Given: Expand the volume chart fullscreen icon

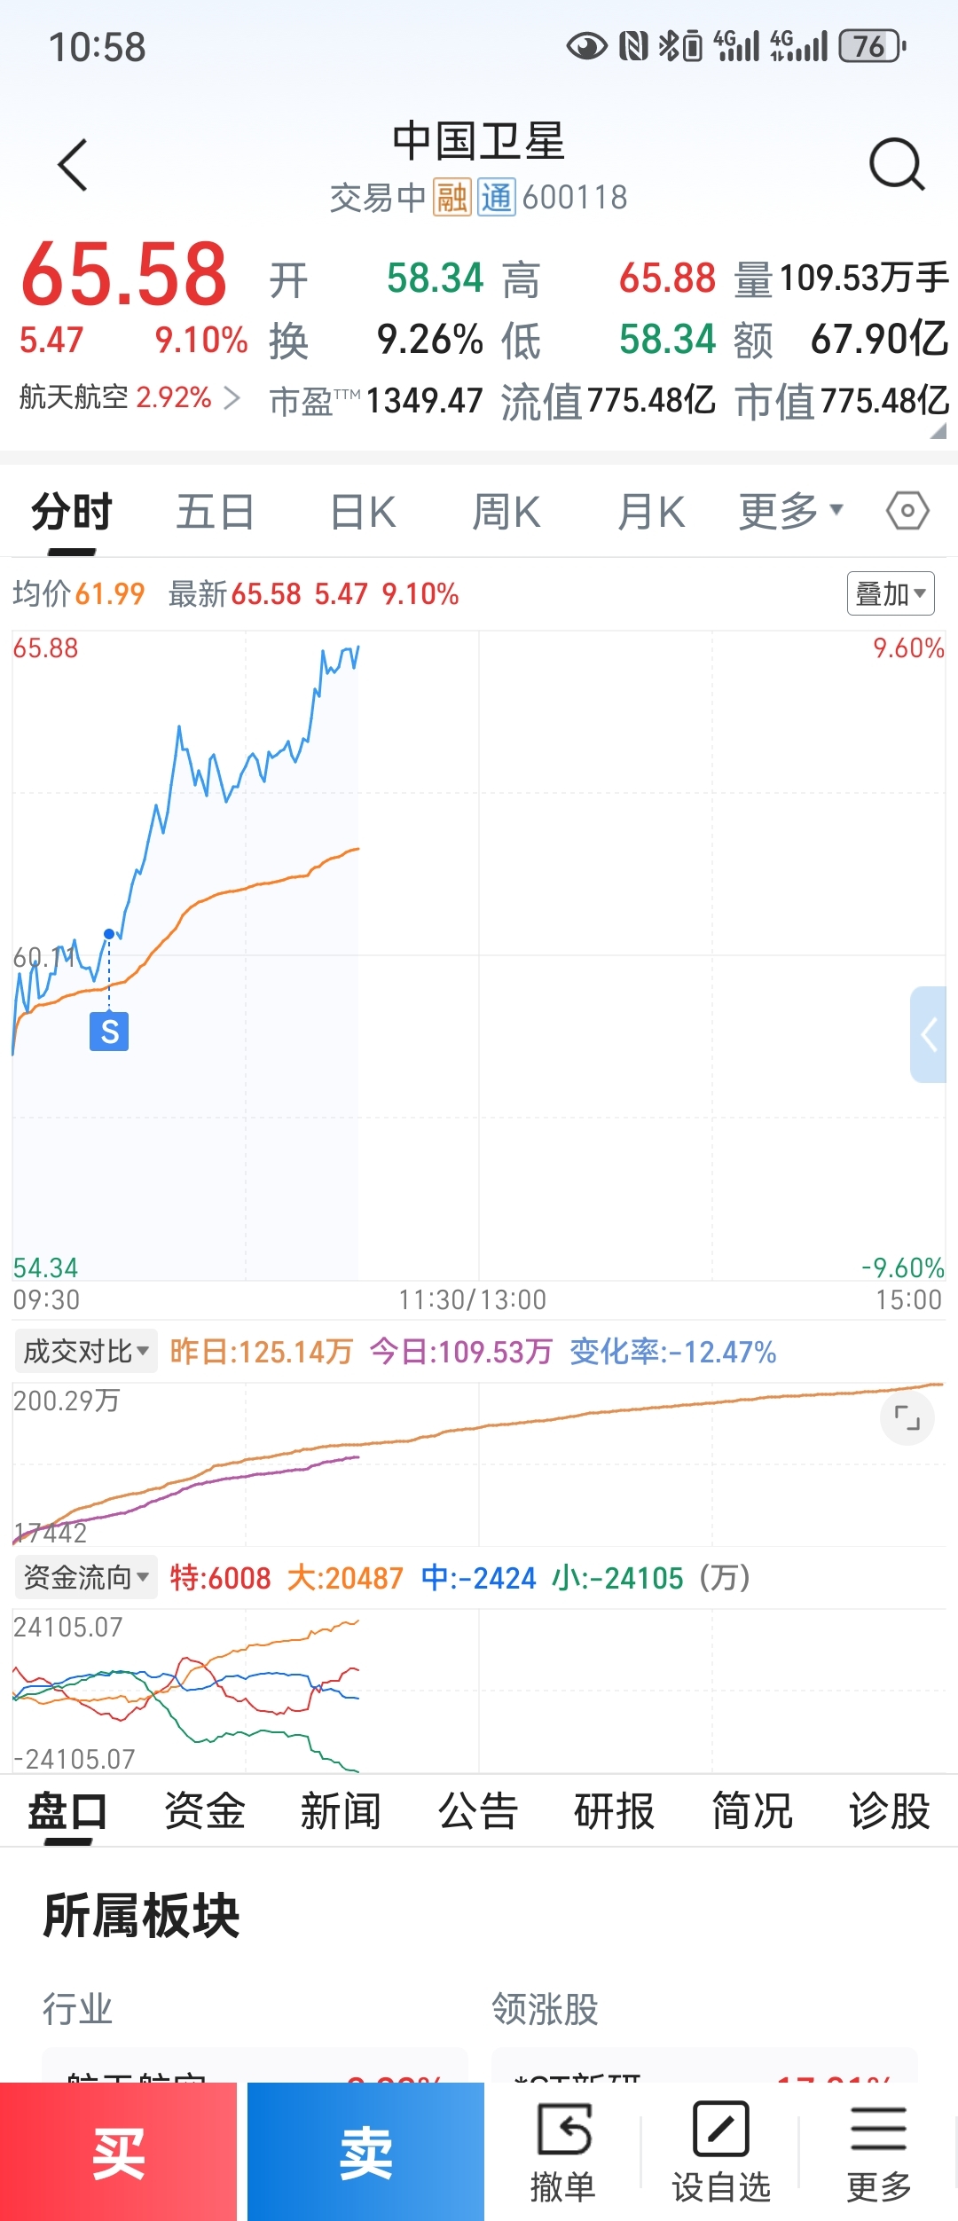Looking at the screenshot, I should (907, 1418).
